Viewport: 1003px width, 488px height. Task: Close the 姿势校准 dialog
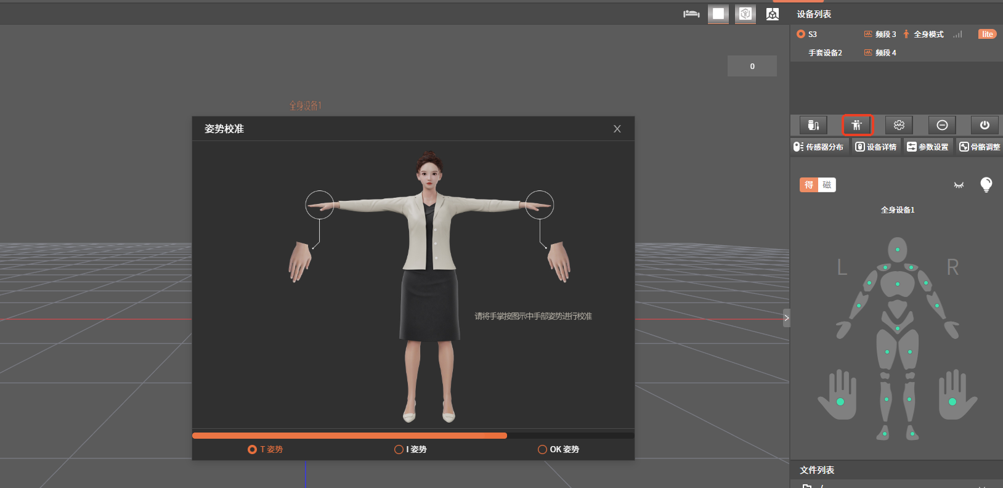coord(617,129)
